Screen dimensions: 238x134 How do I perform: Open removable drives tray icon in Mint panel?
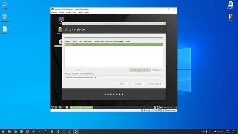[155, 107]
